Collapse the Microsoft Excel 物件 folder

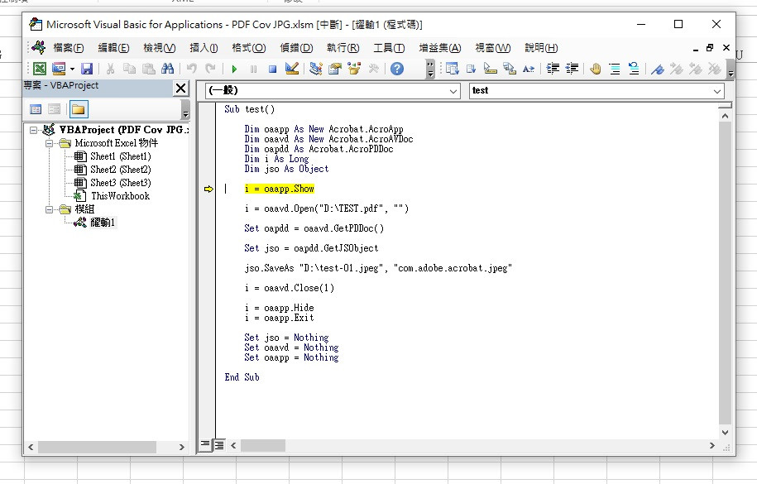tap(50, 143)
